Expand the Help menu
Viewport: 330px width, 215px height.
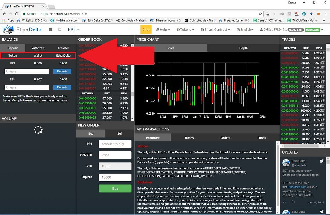point(163,30)
